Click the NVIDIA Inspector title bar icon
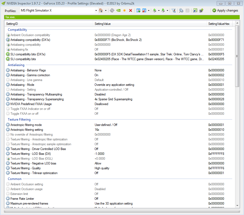The width and height of the screenshot is (244, 215). [x=3, y=3]
